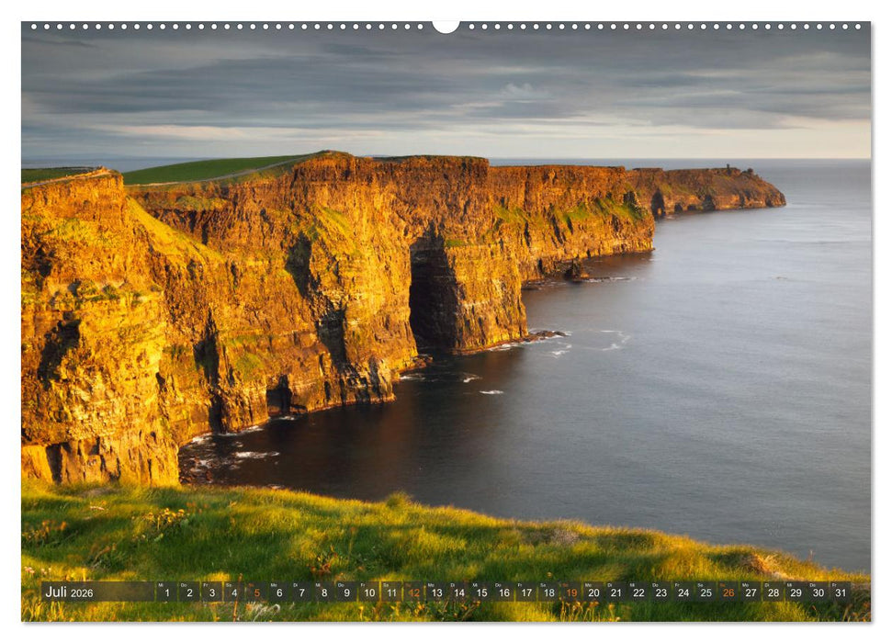
Task: Pick the orange Sunday 12 date cell
Action: (x=413, y=592)
